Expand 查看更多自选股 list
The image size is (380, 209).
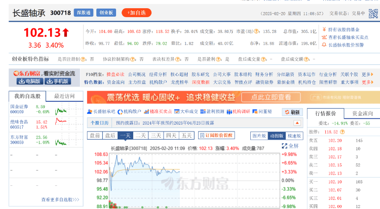pyautogui.click(x=60, y=200)
